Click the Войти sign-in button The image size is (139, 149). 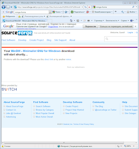[131, 12]
